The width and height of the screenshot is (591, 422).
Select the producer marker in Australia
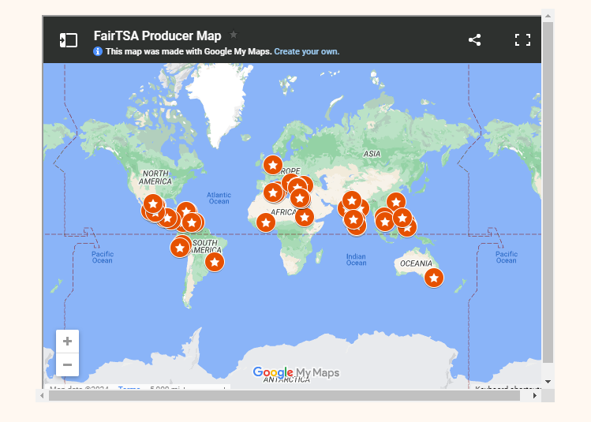[433, 277]
